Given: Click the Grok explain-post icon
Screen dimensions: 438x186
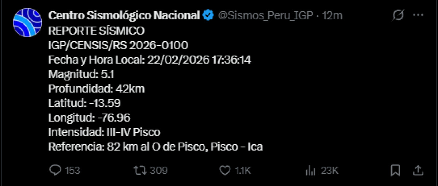Looking at the screenshot, I should (x=399, y=15).
